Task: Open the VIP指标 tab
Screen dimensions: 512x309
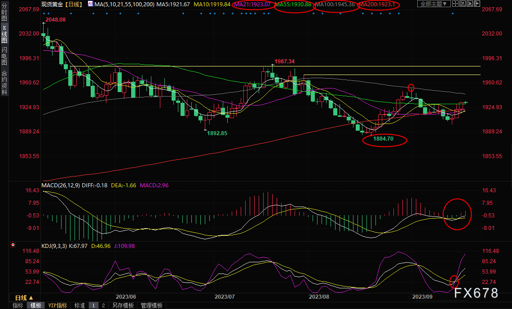Action: (x=57, y=305)
